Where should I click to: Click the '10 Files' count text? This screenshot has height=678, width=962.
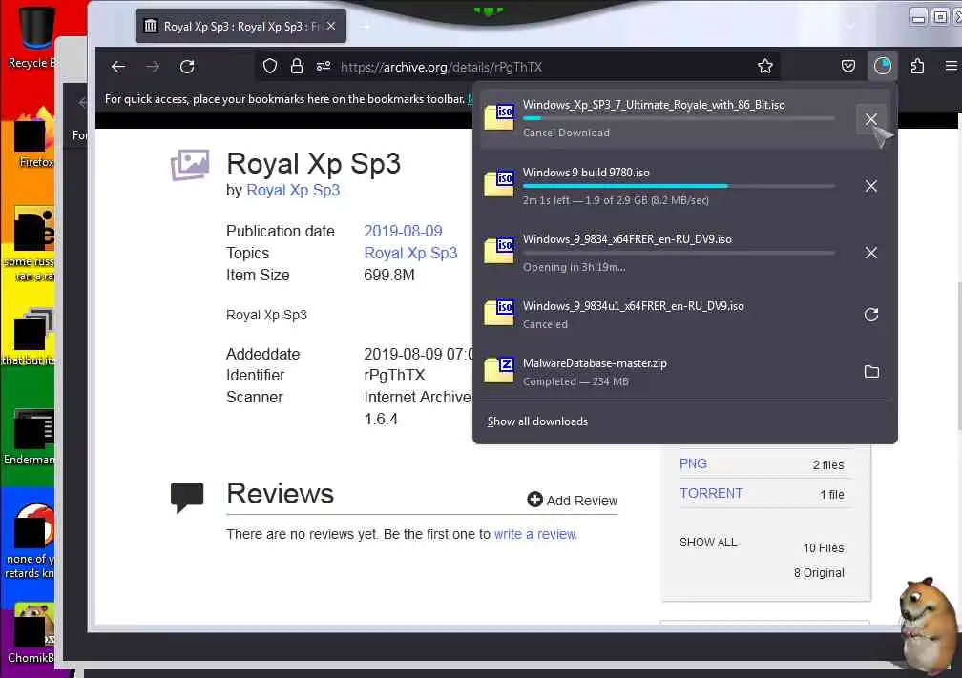click(824, 548)
